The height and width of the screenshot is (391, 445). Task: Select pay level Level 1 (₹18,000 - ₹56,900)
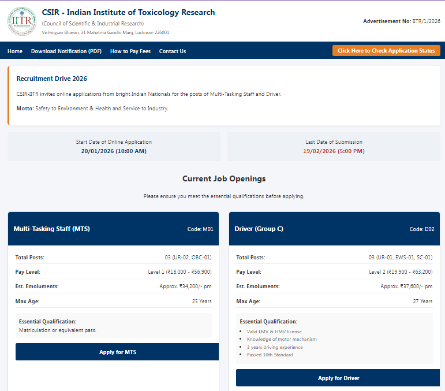(180, 272)
